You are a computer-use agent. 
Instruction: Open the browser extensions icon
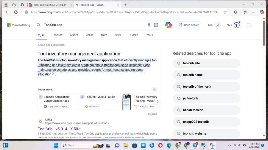point(236,12)
